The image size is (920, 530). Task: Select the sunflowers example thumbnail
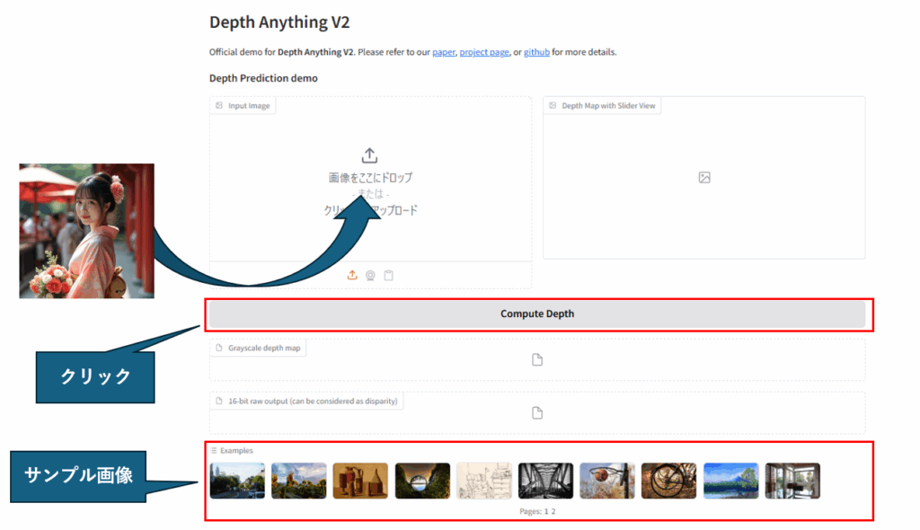pyautogui.click(x=298, y=481)
